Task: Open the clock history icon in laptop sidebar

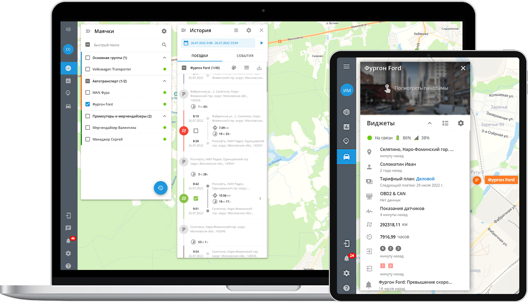Action: click(68, 93)
